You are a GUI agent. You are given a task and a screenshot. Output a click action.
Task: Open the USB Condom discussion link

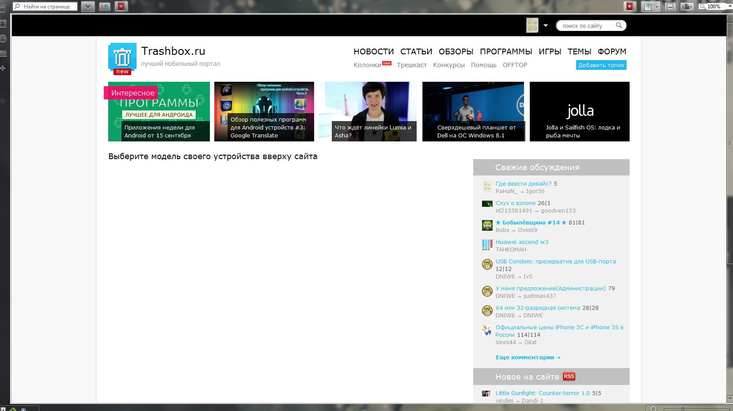[x=555, y=262]
